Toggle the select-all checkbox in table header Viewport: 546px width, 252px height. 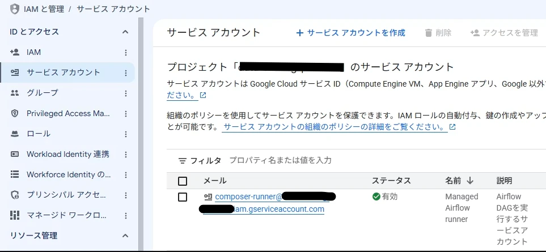tap(183, 181)
